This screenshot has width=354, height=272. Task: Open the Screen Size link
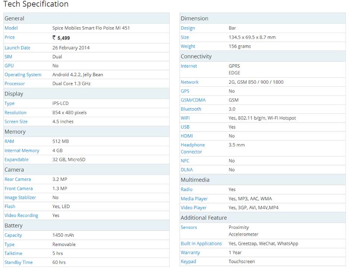(x=16, y=122)
